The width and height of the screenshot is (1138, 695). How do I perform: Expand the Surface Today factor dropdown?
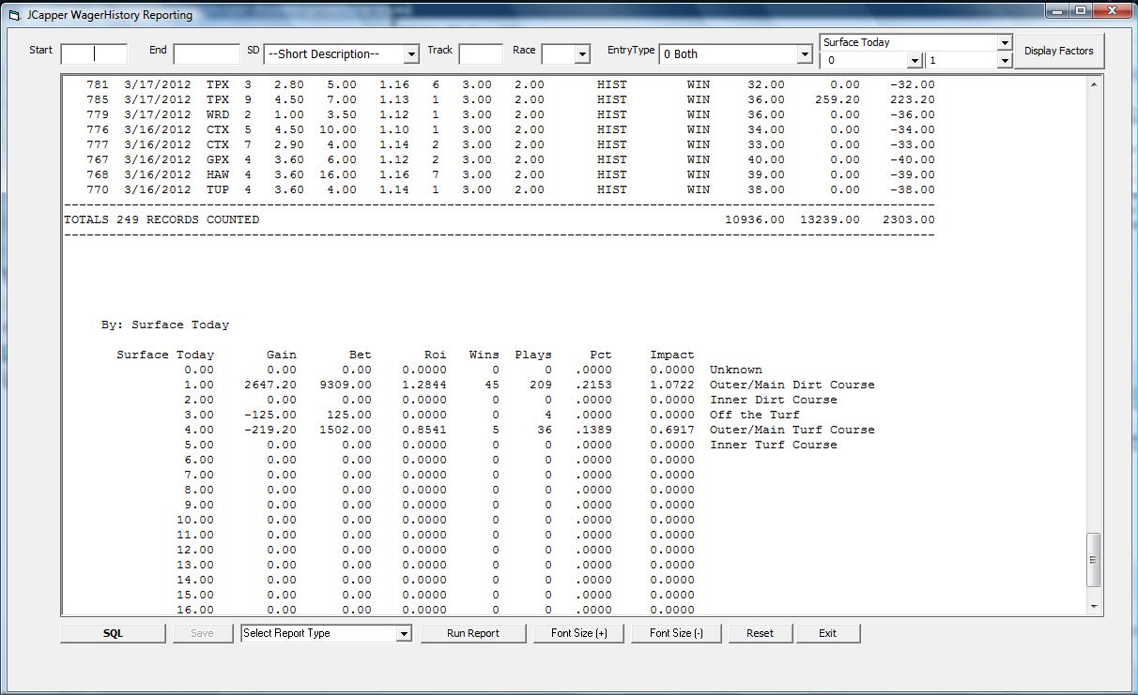coord(1005,42)
